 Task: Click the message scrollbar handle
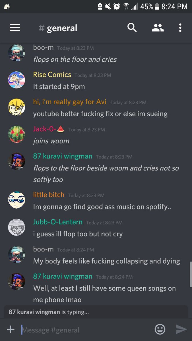pyautogui.click(x=191, y=275)
